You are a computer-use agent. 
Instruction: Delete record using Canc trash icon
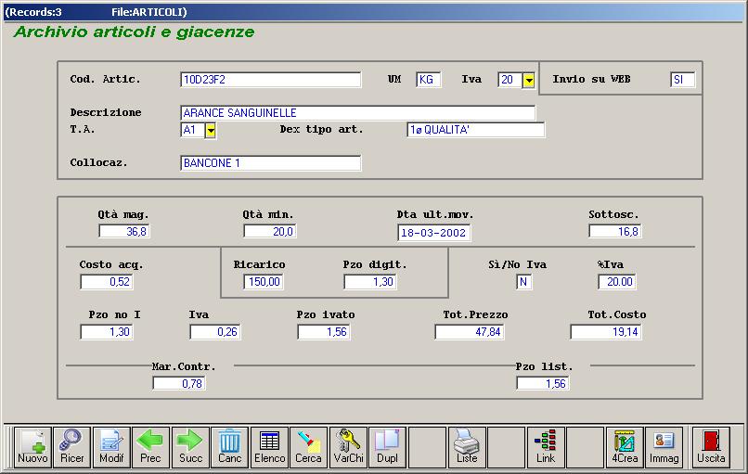pyautogui.click(x=230, y=447)
